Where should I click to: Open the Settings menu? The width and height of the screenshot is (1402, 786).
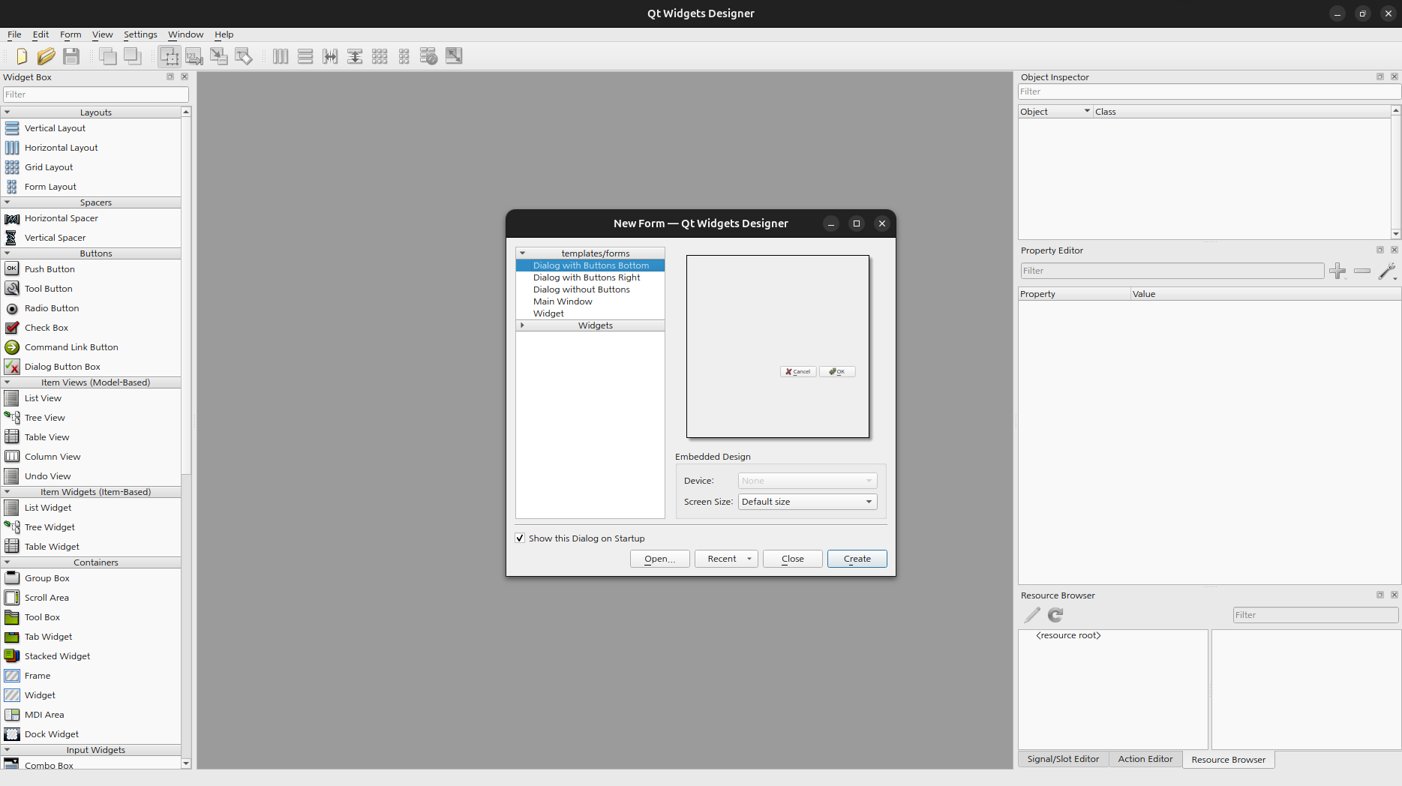tap(140, 34)
